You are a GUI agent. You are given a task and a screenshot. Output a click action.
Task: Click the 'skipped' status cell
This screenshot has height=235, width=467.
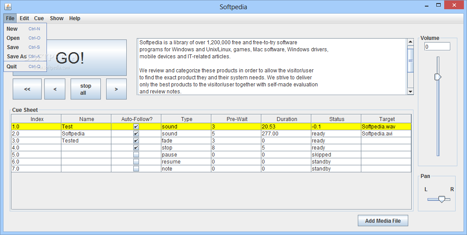tap(336, 155)
